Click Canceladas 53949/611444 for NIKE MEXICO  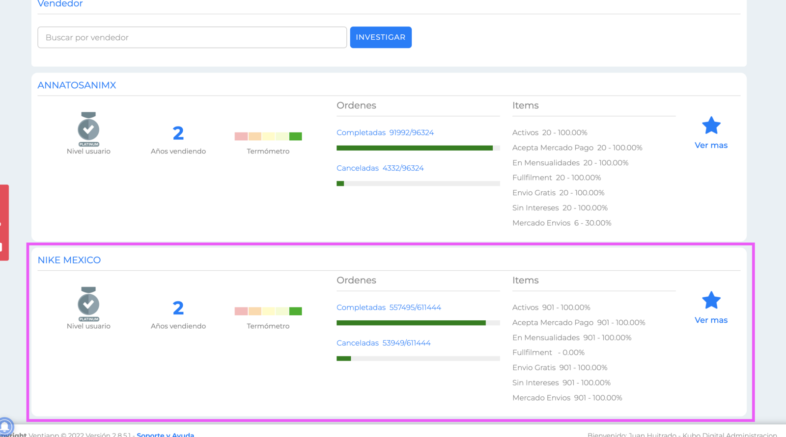click(x=384, y=343)
